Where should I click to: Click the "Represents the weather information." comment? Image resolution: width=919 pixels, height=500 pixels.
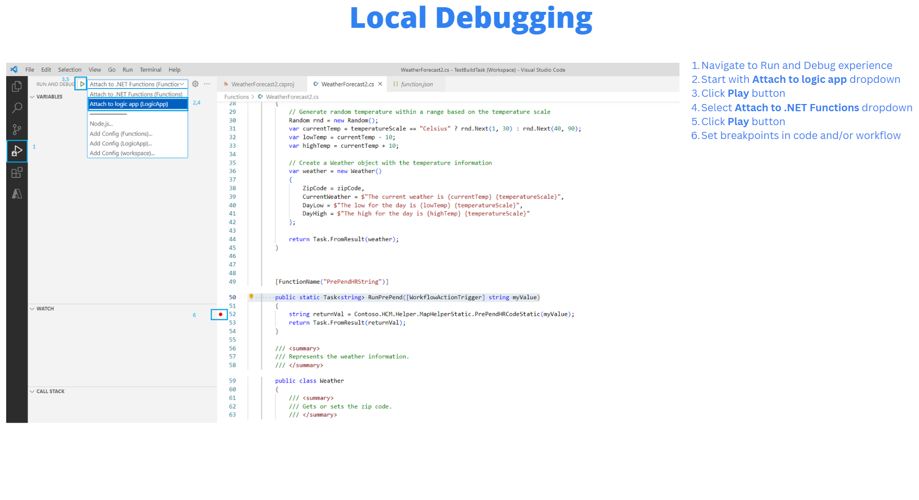[x=342, y=356]
